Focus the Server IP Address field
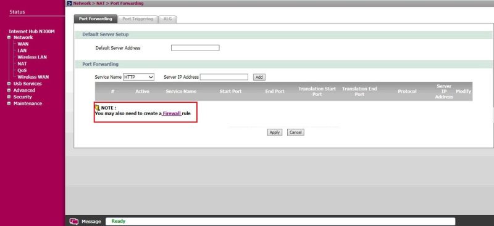The image size is (494, 226). pyautogui.click(x=224, y=77)
